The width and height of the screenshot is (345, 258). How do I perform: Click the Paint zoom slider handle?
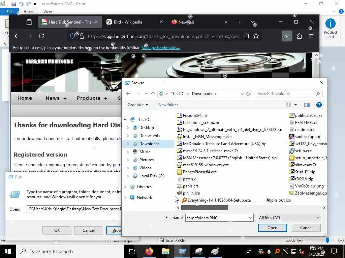pyautogui.click(x=327, y=241)
